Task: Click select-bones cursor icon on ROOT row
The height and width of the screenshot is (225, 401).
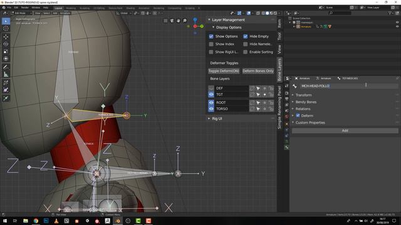Action: click(258, 102)
